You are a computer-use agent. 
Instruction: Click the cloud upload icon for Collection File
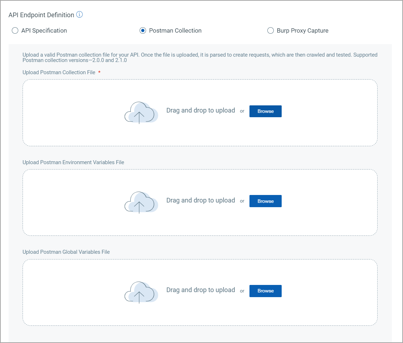[x=141, y=113]
